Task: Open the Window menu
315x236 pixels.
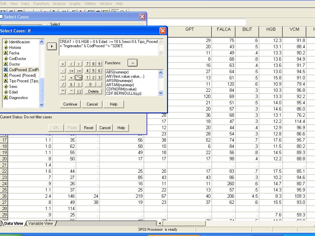Action: click(x=106, y=4)
